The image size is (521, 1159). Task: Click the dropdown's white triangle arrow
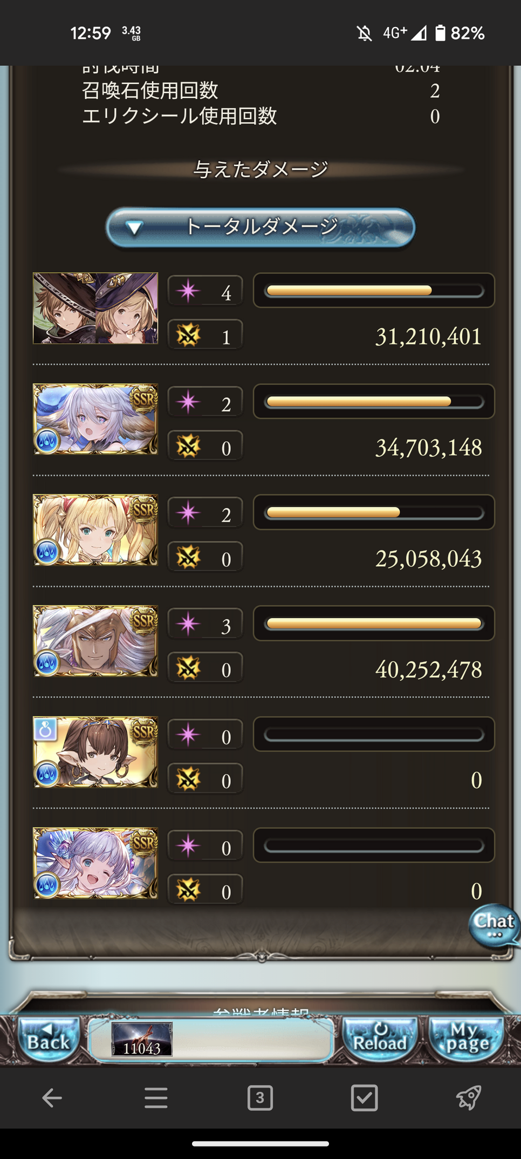[134, 228]
